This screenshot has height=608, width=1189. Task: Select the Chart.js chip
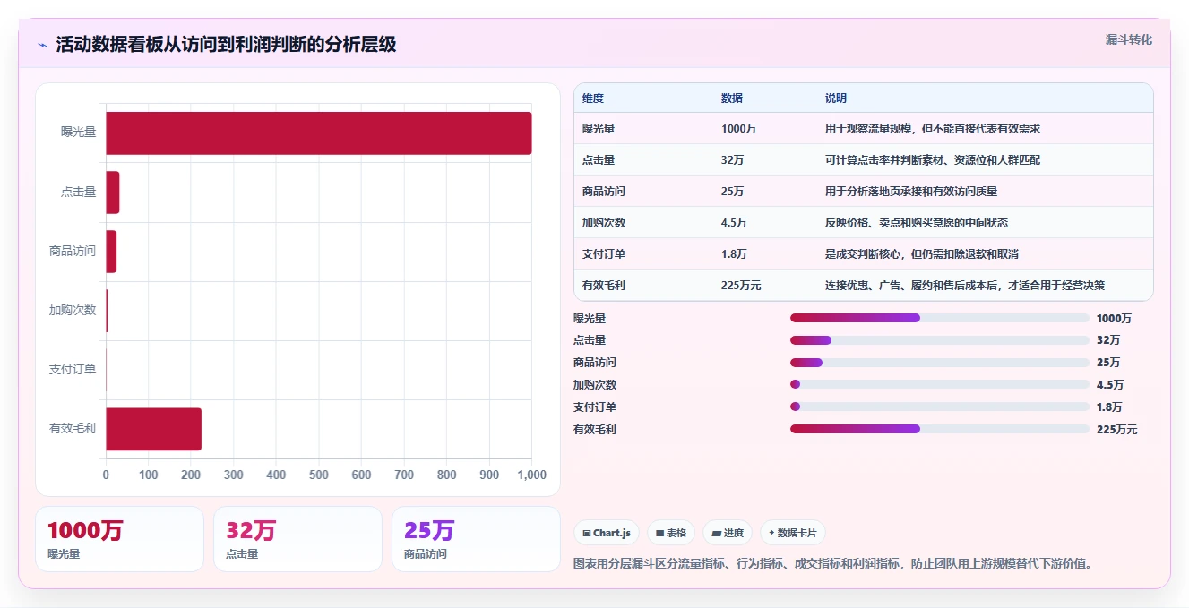(607, 533)
